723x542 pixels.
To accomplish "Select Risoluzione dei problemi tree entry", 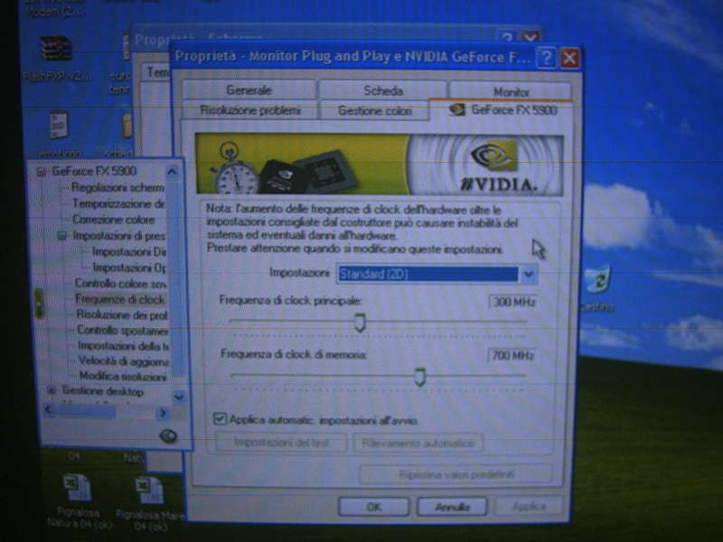I will click(122, 315).
